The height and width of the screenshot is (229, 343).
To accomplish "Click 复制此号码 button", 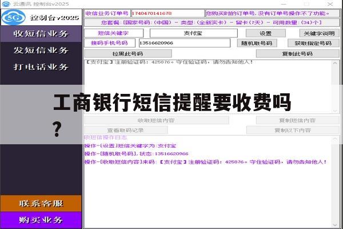I will pyautogui.click(x=297, y=54).
